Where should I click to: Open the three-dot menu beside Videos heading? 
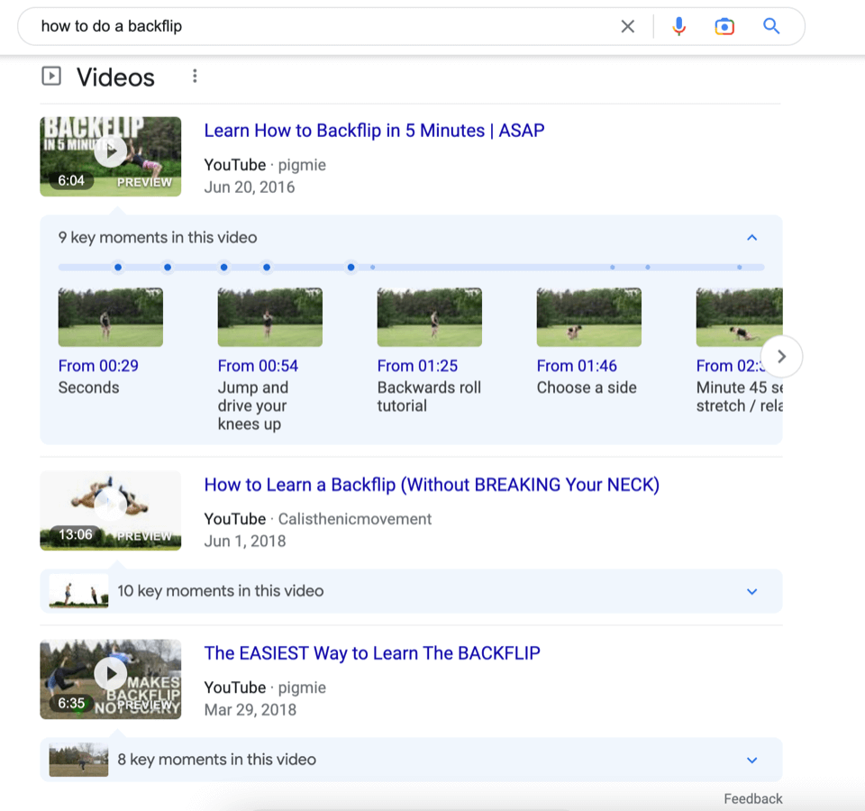pos(195,76)
